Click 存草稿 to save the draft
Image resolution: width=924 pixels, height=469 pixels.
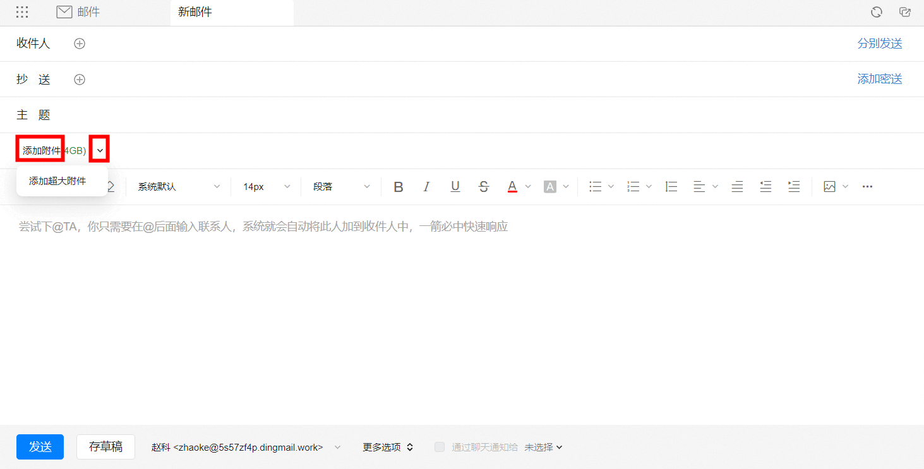click(105, 447)
